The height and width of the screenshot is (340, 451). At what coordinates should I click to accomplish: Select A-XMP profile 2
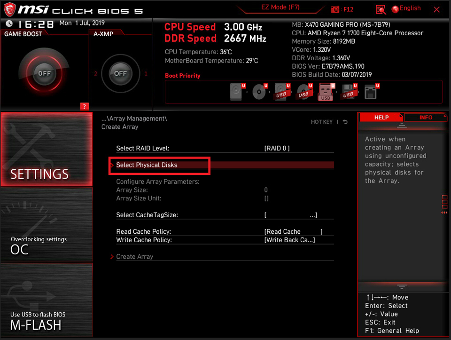point(95,73)
